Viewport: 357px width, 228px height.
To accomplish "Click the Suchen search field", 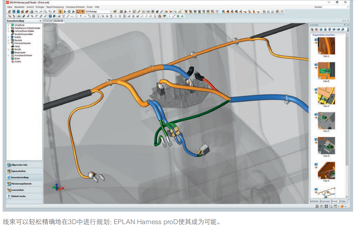I will (x=336, y=7).
